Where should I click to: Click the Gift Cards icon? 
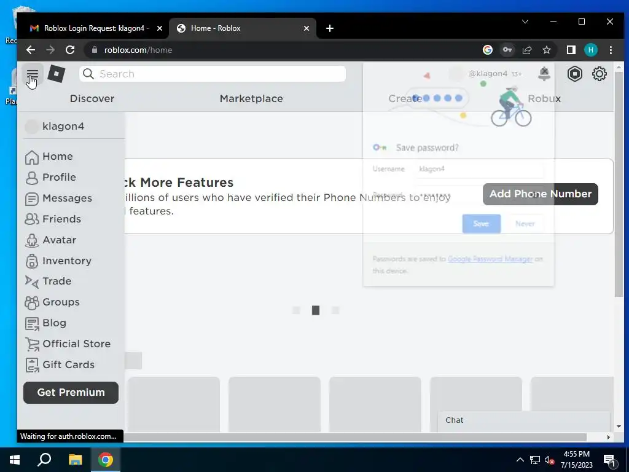32,365
